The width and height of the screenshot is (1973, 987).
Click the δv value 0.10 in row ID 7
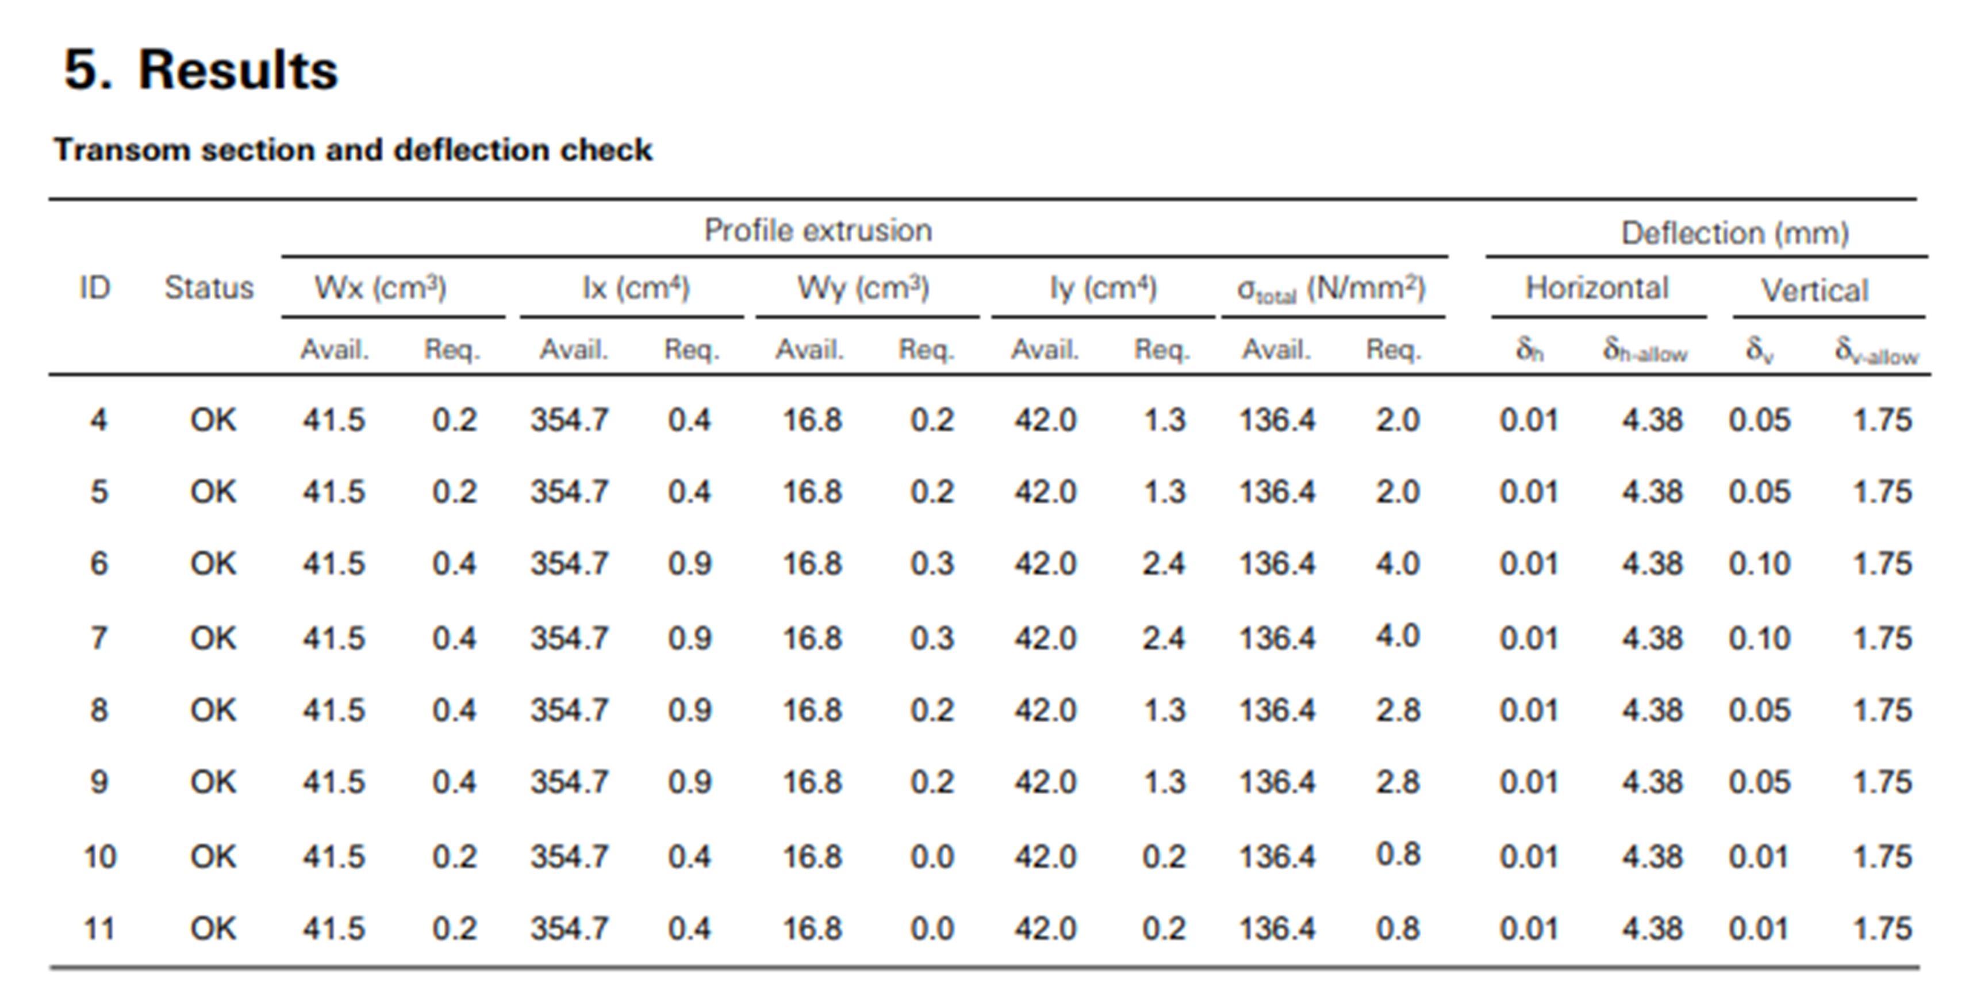coord(1759,638)
